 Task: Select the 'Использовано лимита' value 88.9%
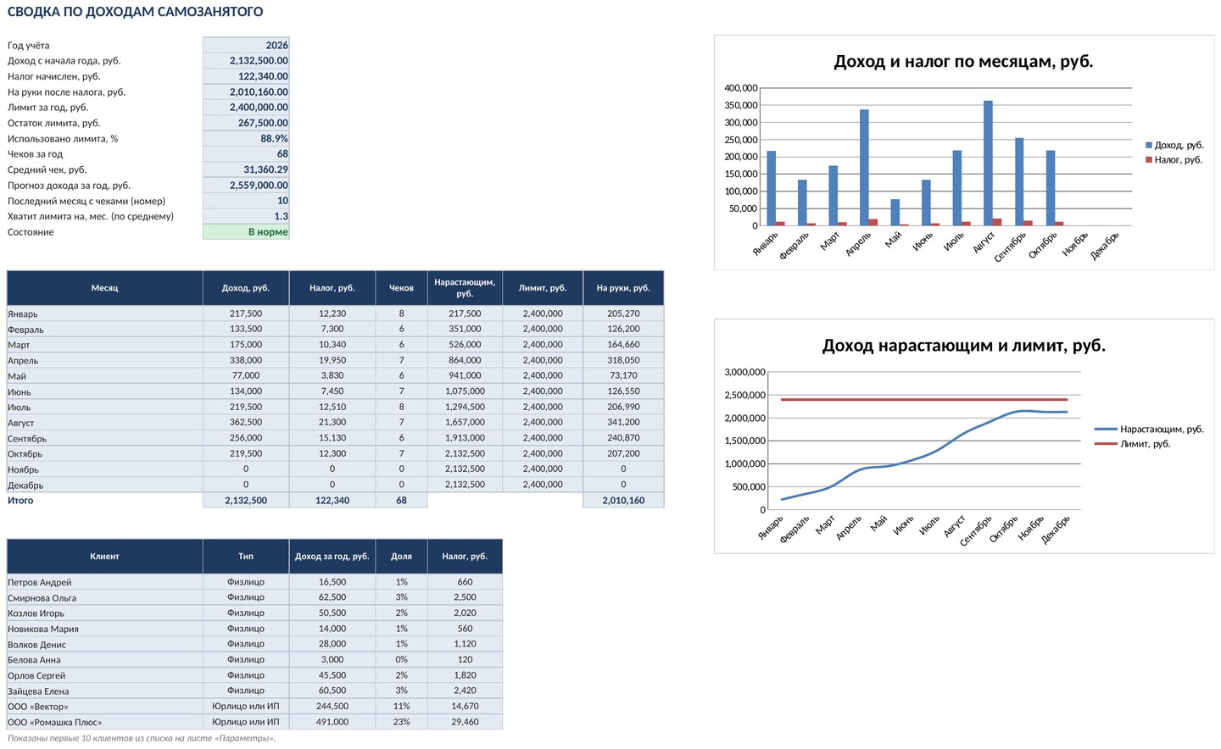(246, 138)
